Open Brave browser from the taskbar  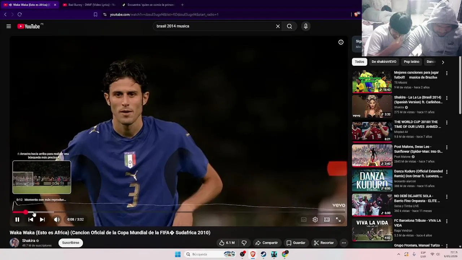click(x=253, y=254)
